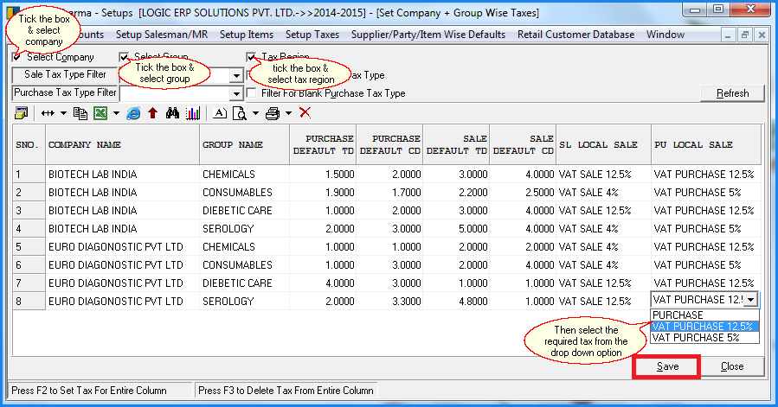The image size is (778, 407).
Task: Click the Save button
Action: point(667,366)
